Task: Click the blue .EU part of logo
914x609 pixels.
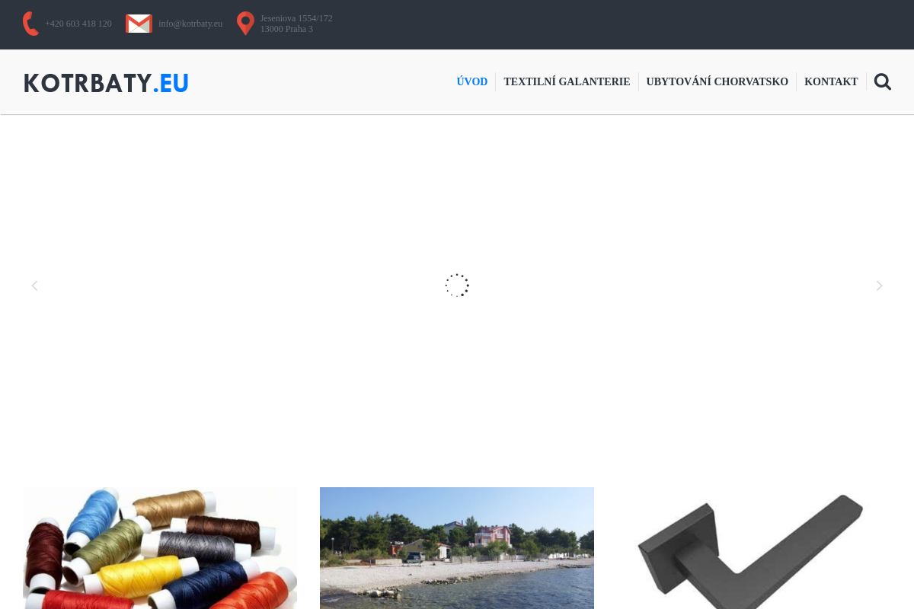Action: [171, 83]
